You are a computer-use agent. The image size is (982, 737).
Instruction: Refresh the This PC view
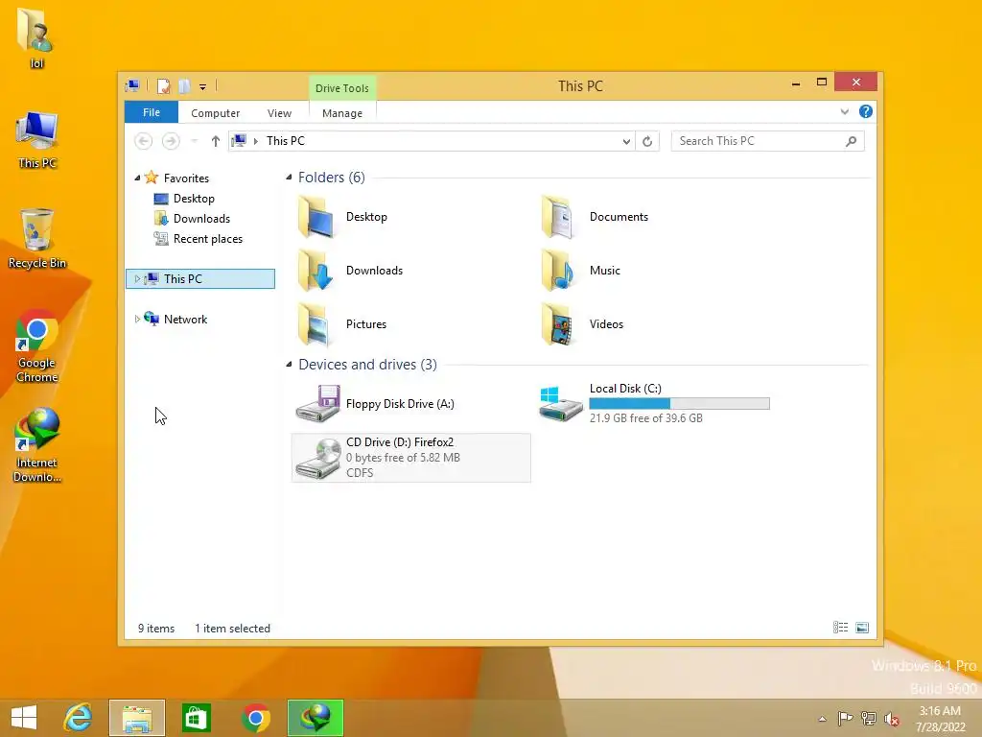point(647,141)
